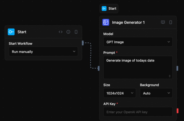Click the API Key input field
184x121 pixels.
[138, 112]
